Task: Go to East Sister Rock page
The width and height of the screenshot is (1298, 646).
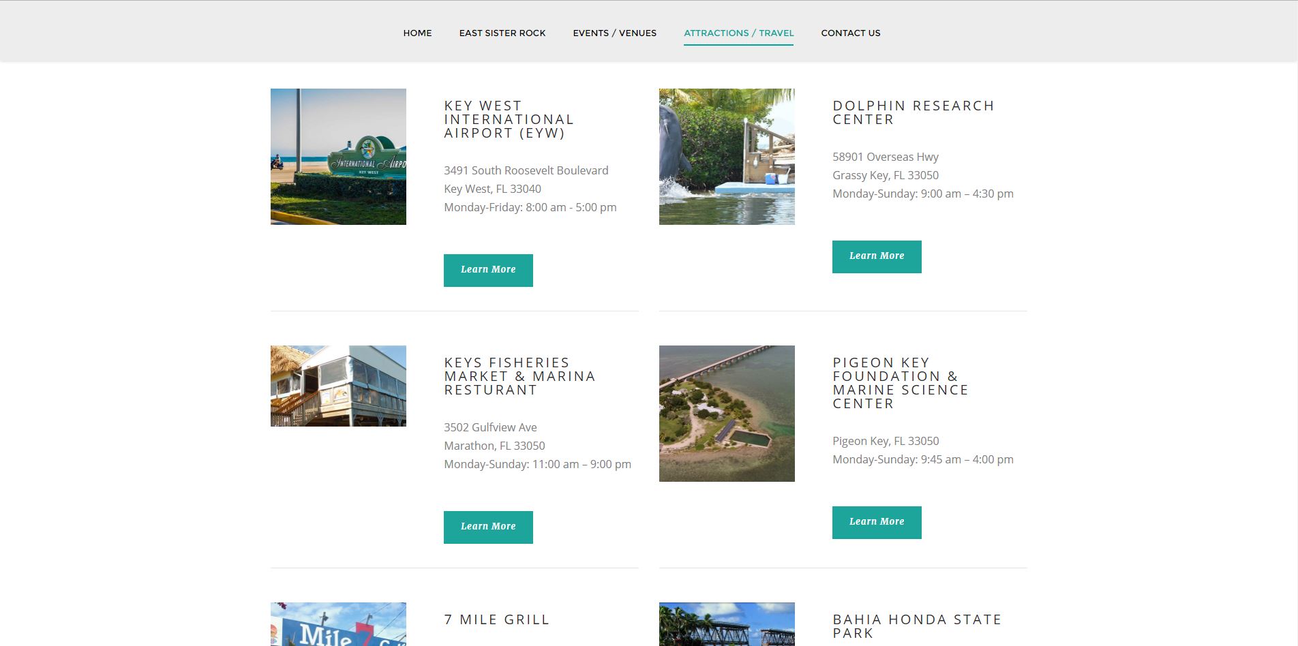Action: [x=502, y=33]
